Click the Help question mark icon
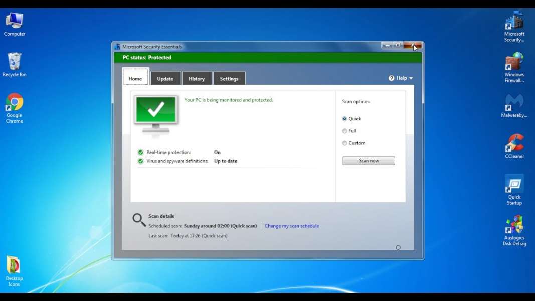This screenshot has height=301, width=535. point(392,78)
